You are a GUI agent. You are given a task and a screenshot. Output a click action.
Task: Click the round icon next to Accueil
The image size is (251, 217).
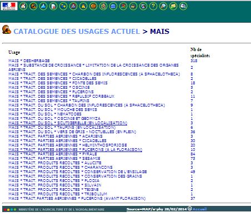[x=190, y=209]
